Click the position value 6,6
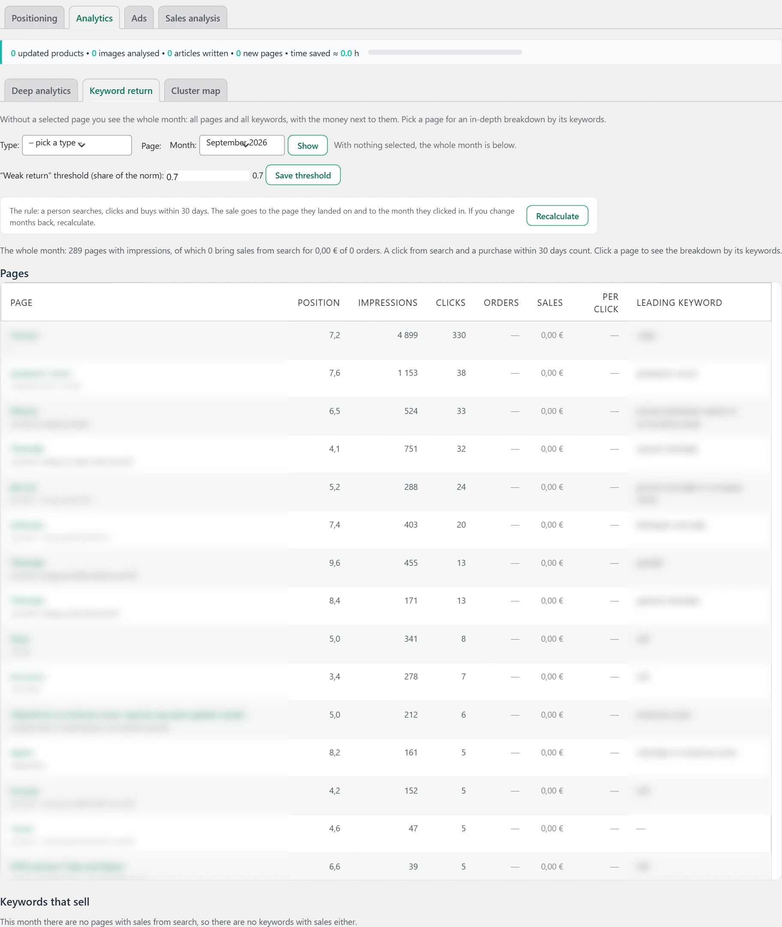This screenshot has height=927, width=782. 334,866
